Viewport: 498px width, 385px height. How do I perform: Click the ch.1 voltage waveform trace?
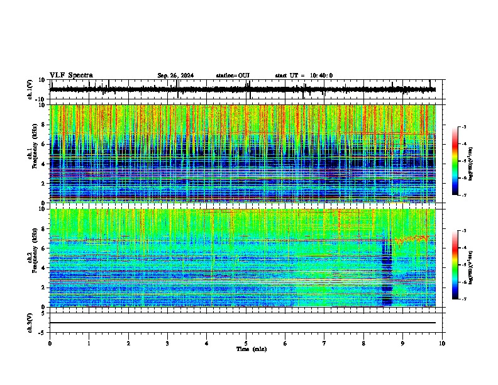click(243, 89)
